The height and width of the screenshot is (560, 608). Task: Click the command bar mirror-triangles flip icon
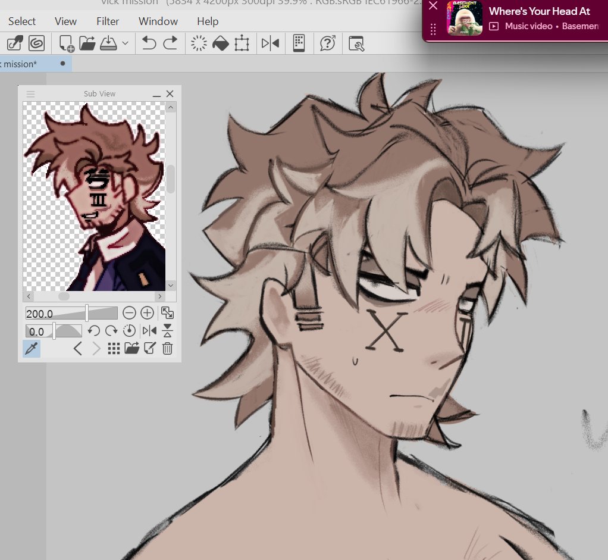pyautogui.click(x=270, y=43)
